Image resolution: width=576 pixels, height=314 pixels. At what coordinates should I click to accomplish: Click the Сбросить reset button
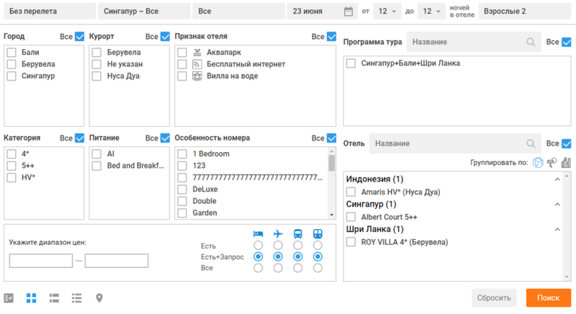click(494, 297)
